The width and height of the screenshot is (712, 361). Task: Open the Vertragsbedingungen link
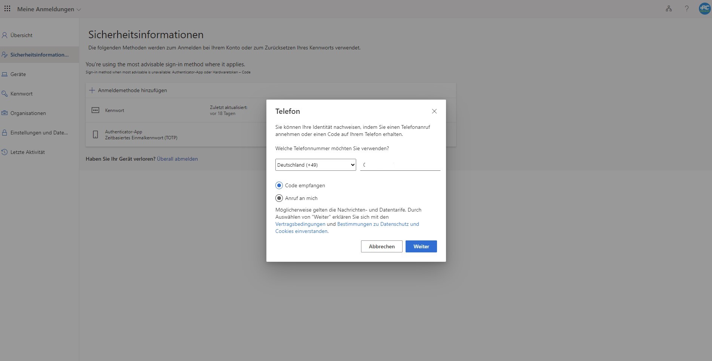point(300,224)
